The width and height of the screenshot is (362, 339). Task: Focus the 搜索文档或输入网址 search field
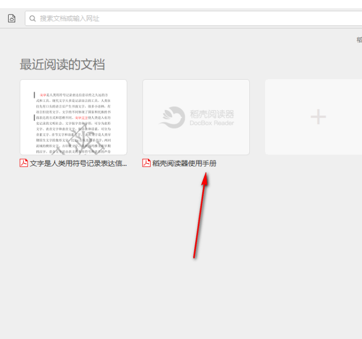pyautogui.click(x=193, y=18)
